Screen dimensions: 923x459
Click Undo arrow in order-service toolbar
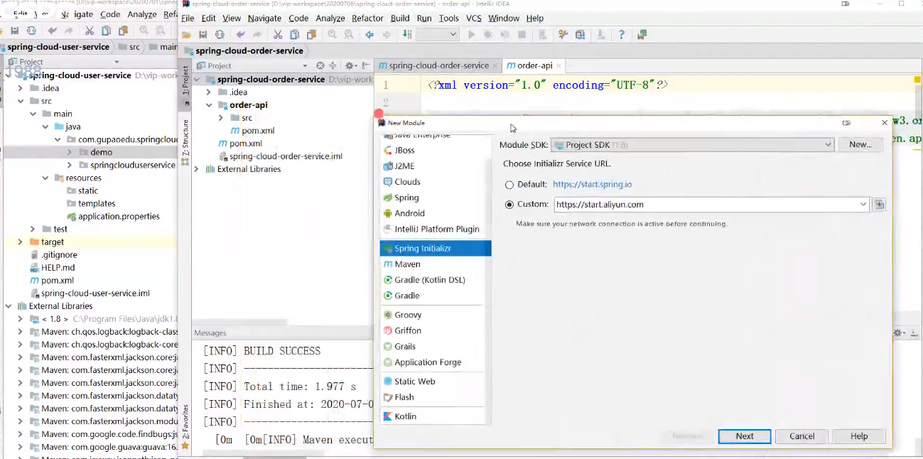coord(241,35)
